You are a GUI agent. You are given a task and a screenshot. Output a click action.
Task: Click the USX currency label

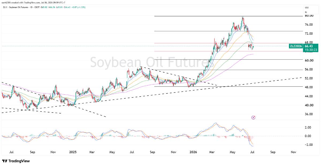click(307, 8)
